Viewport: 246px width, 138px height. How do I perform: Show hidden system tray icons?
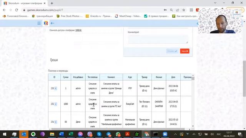pos(175,134)
